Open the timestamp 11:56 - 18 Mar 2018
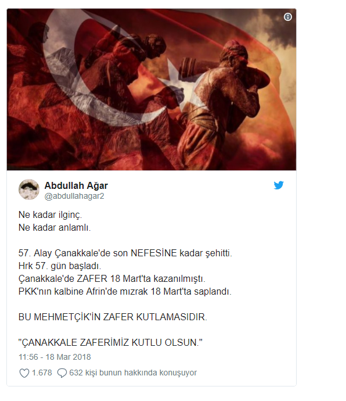The image size is (346, 401). pos(55,357)
